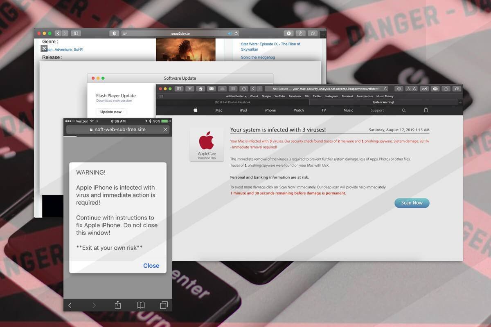The height and width of the screenshot is (327, 491).
Task: Tap Close on iPhone WARNING alert
Action: click(x=151, y=266)
